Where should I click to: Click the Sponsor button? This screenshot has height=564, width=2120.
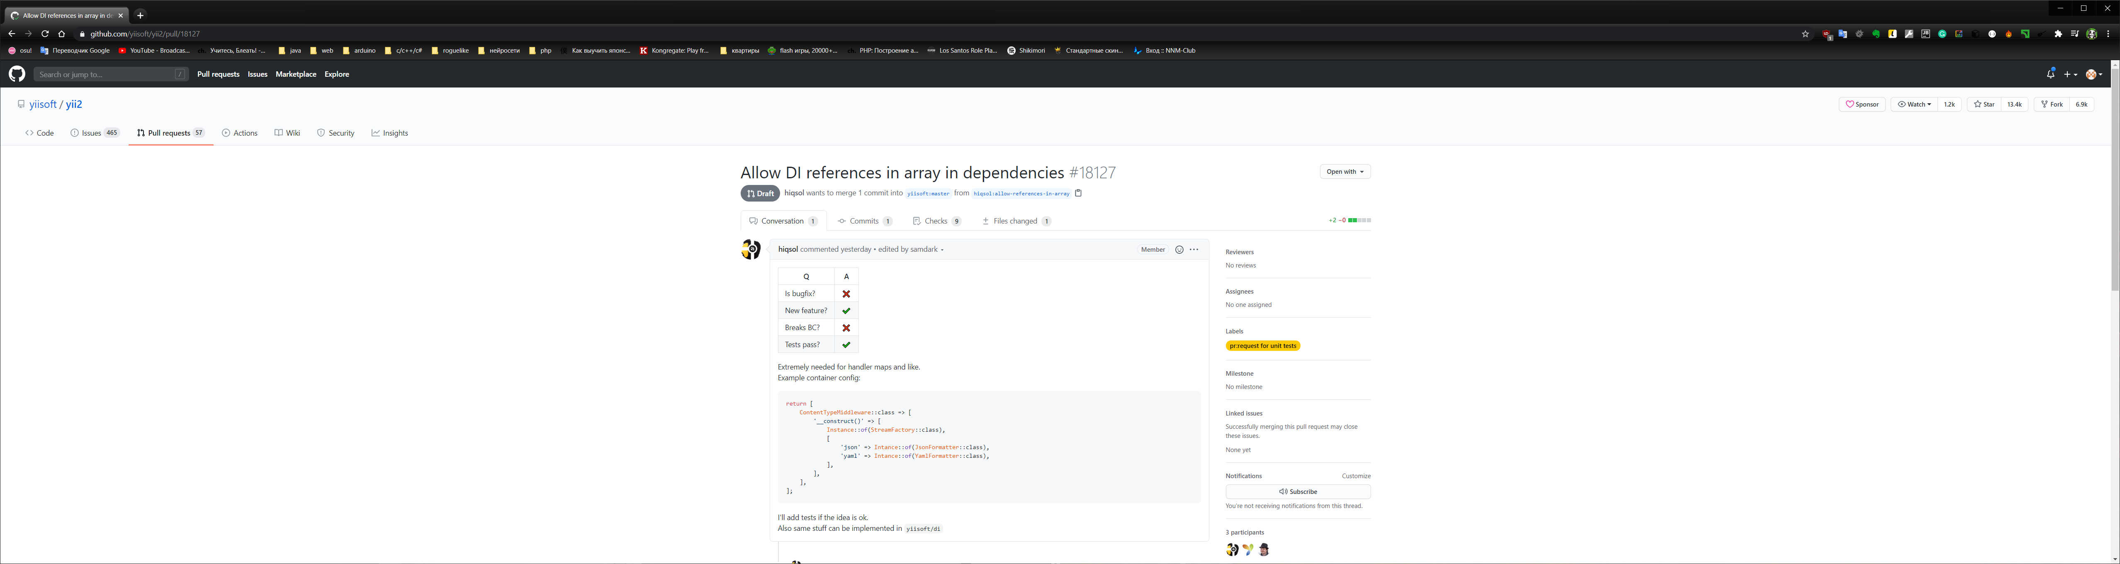click(x=1862, y=105)
